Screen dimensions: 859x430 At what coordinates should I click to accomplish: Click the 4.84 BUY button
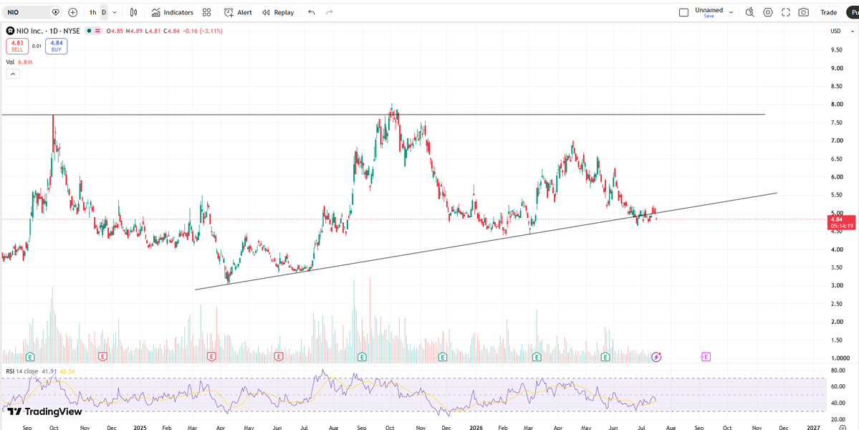coord(57,46)
